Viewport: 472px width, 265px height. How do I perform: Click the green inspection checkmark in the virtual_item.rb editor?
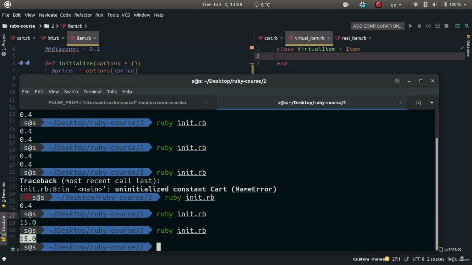click(462, 48)
